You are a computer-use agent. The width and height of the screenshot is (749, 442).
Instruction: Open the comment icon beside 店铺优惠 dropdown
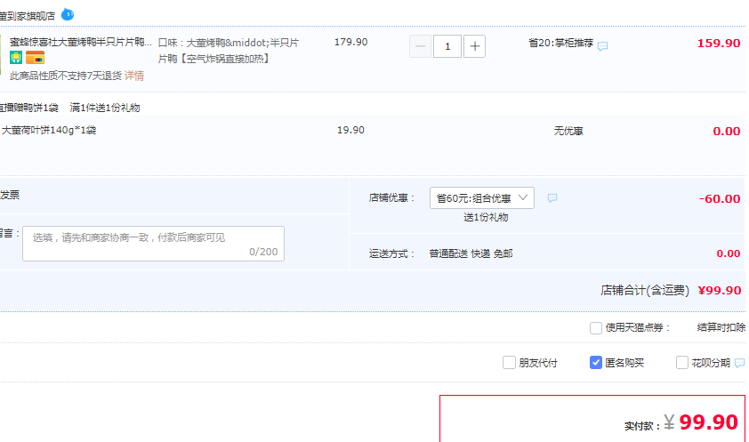tap(552, 198)
